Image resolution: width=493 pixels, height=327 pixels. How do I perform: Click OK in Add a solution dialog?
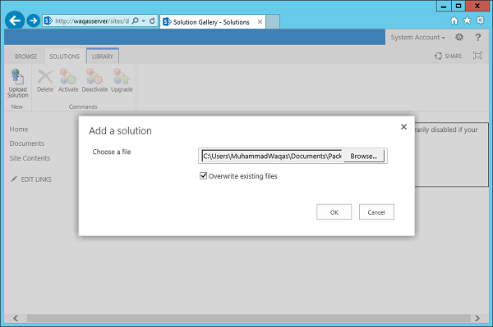coord(334,212)
